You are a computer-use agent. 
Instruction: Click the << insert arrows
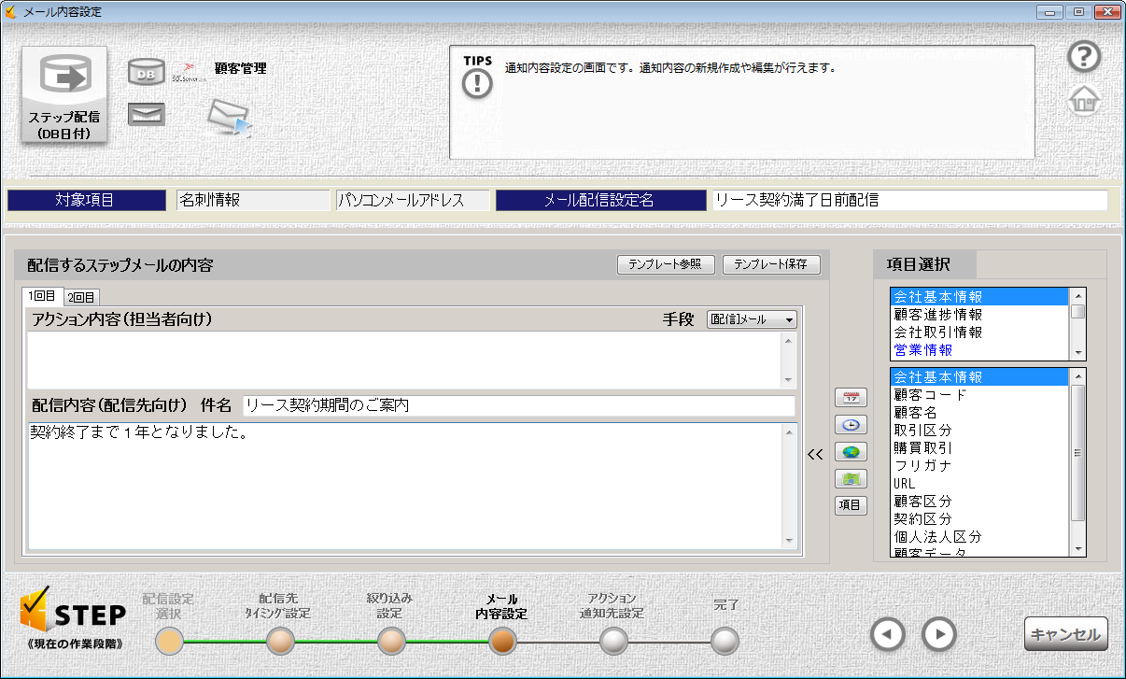[815, 455]
